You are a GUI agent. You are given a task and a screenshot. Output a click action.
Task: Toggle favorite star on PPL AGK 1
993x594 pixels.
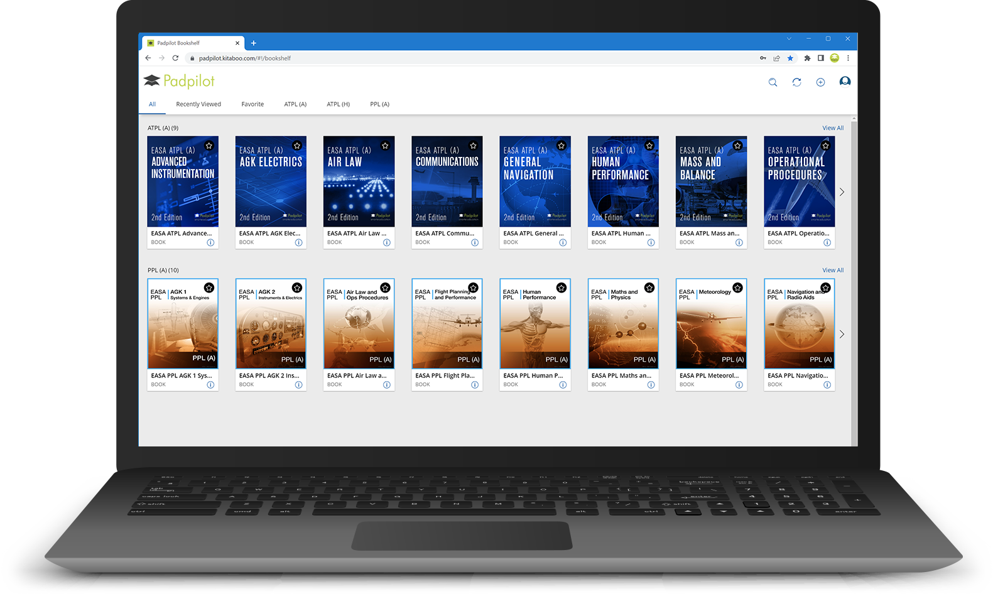click(x=209, y=288)
